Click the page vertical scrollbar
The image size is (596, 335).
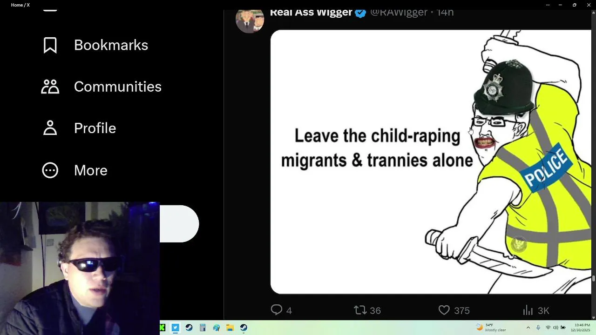coord(593,165)
